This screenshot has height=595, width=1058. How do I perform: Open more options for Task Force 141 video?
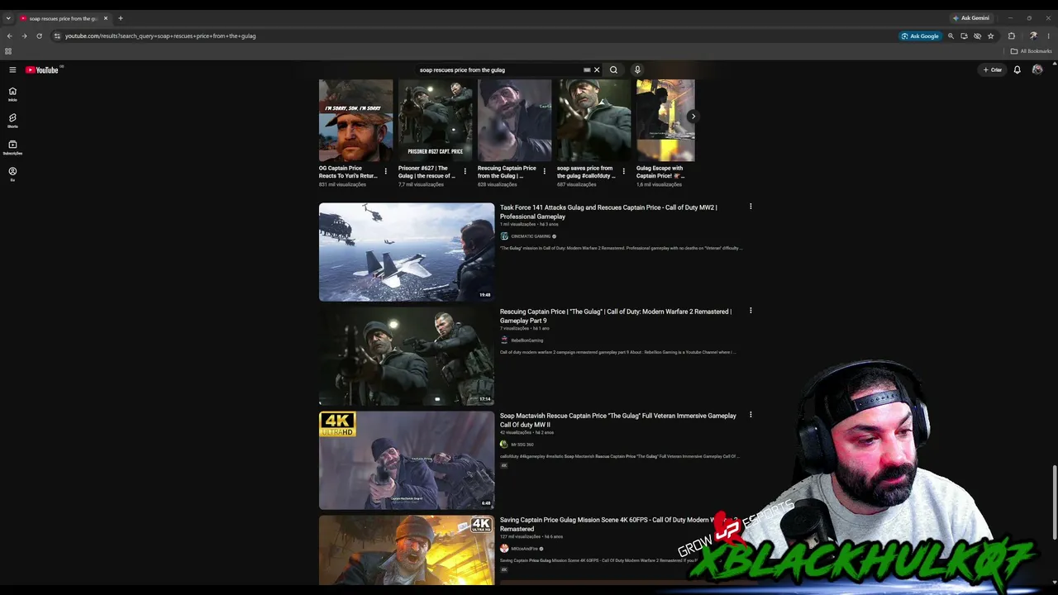coord(751,207)
